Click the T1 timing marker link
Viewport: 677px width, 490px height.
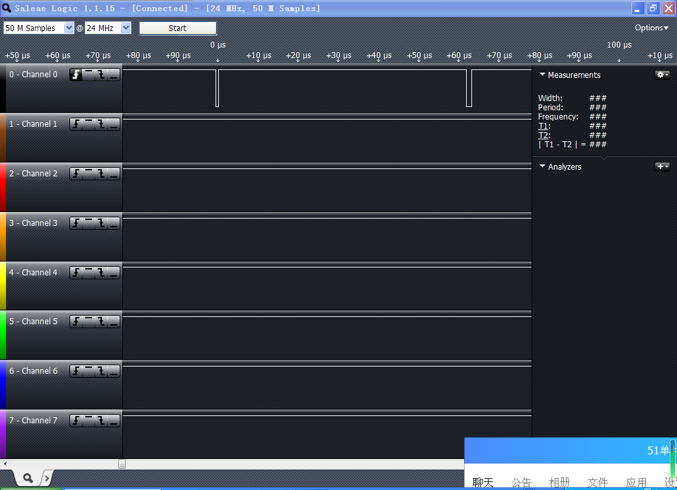coord(543,126)
